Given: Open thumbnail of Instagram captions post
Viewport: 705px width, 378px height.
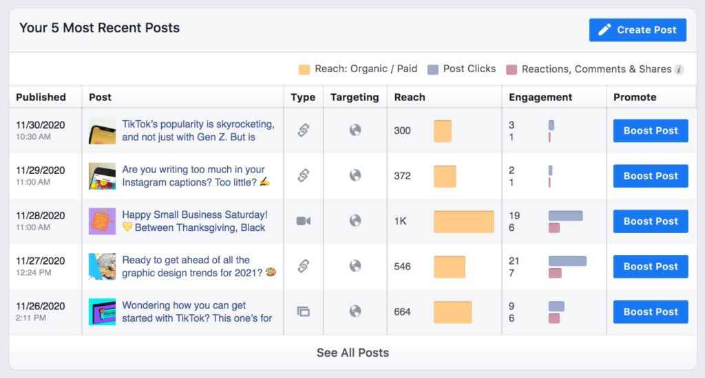Looking at the screenshot, I should tap(102, 176).
